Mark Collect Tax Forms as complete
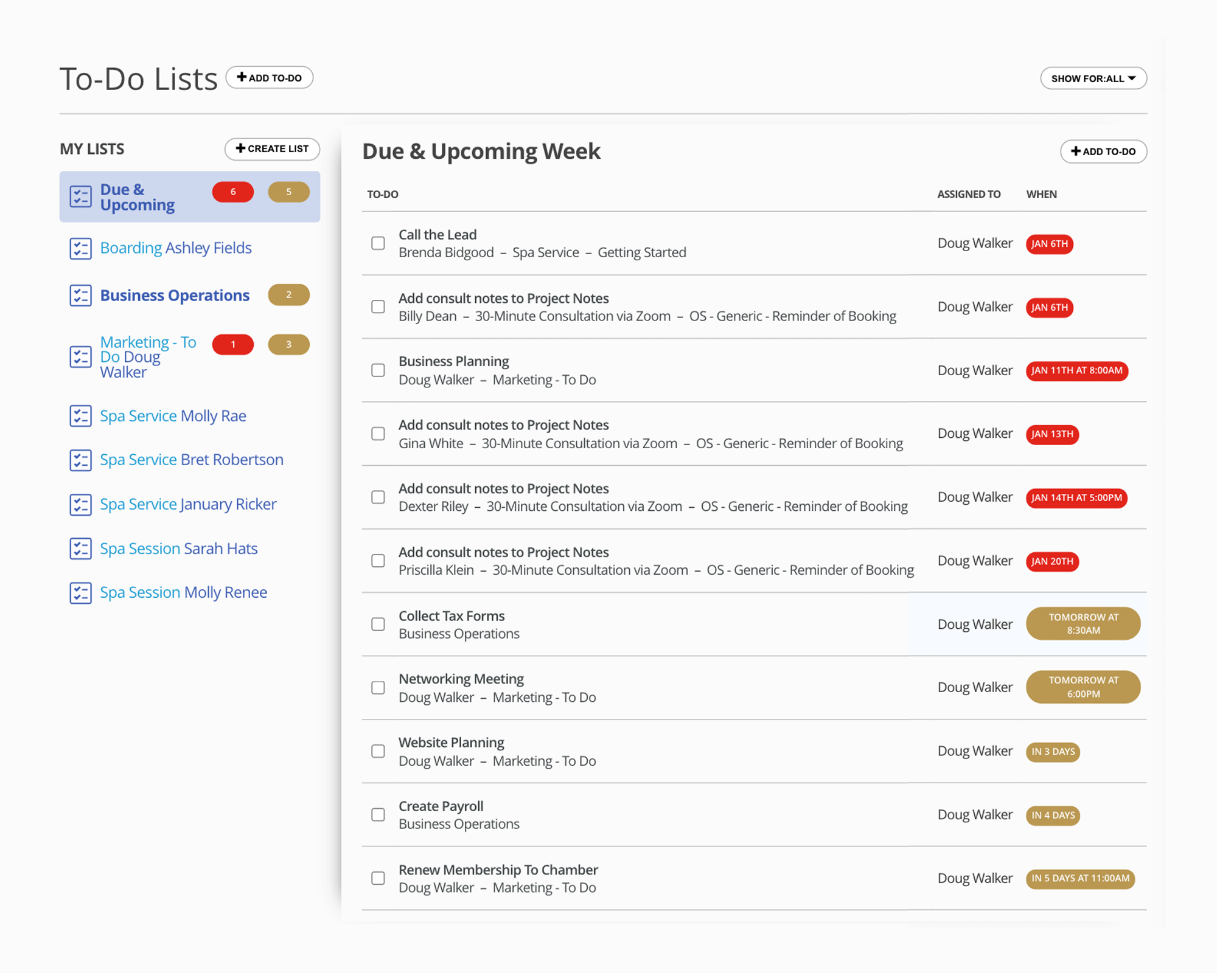The image size is (1217, 973). [378, 624]
